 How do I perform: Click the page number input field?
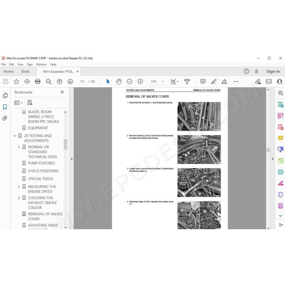[x=82, y=81]
